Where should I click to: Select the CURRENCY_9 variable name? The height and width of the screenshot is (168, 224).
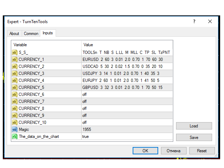[31, 115]
